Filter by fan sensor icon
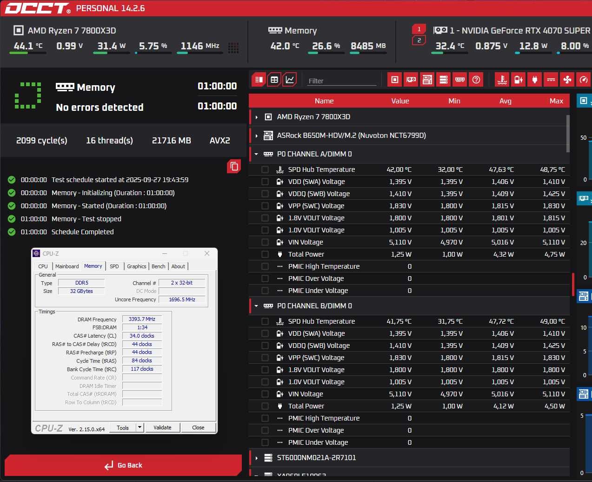This screenshot has height=482, width=592. [x=567, y=80]
